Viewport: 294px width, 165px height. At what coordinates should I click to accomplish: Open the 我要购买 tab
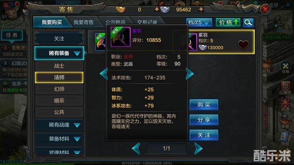[52, 22]
